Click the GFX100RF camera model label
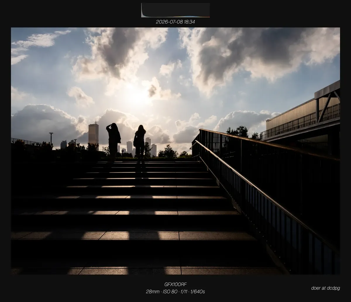 coord(175,284)
